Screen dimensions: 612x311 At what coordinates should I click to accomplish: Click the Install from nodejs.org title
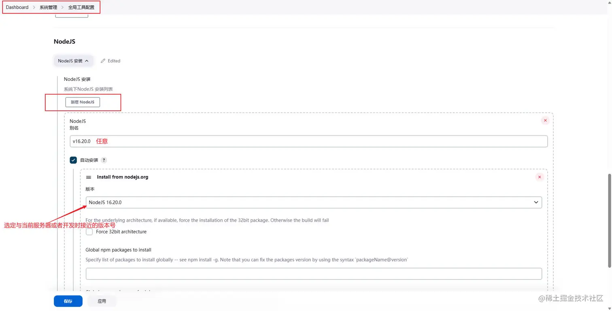123,177
